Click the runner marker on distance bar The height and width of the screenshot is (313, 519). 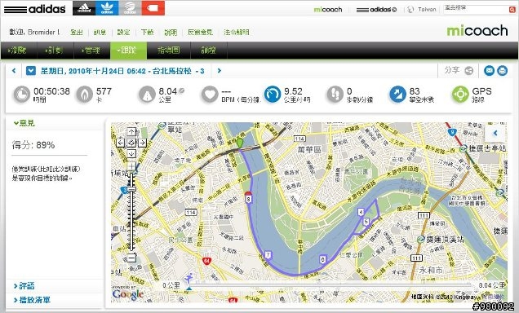pyautogui.click(x=189, y=279)
